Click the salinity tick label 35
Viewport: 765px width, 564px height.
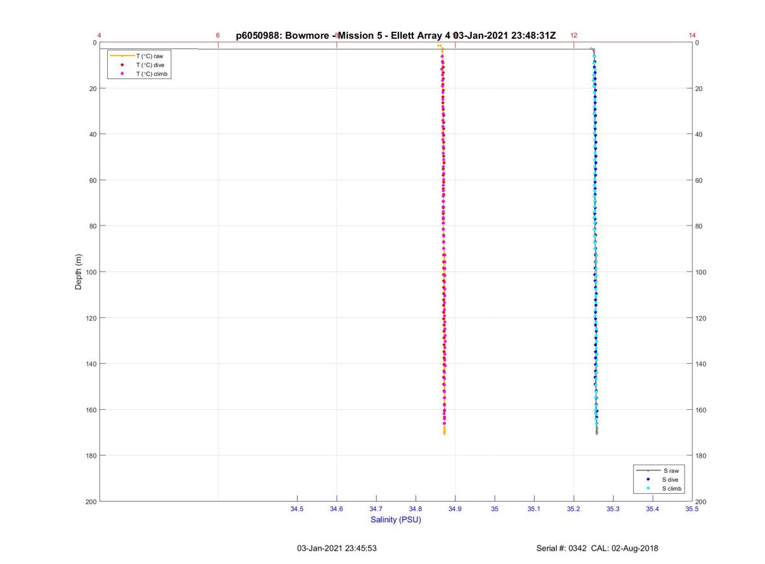click(x=495, y=509)
